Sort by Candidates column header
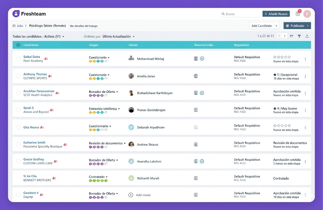The width and height of the screenshot is (323, 210). 31,45
